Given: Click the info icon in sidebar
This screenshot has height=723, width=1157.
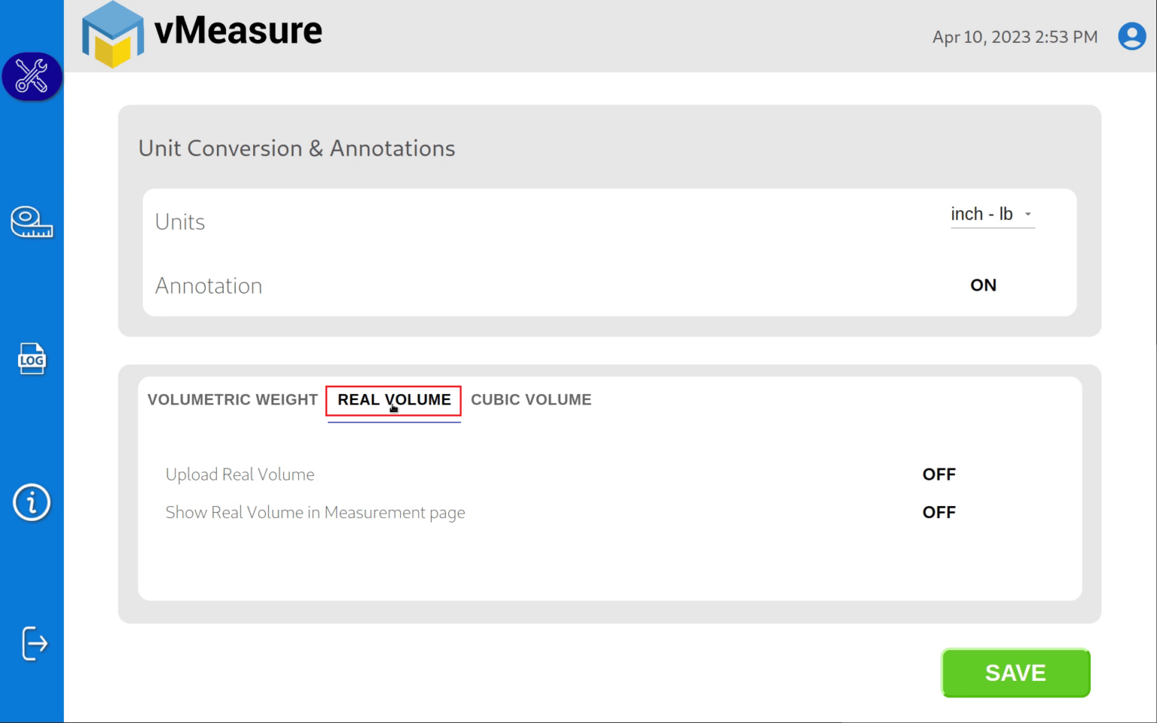Looking at the screenshot, I should coord(32,502).
